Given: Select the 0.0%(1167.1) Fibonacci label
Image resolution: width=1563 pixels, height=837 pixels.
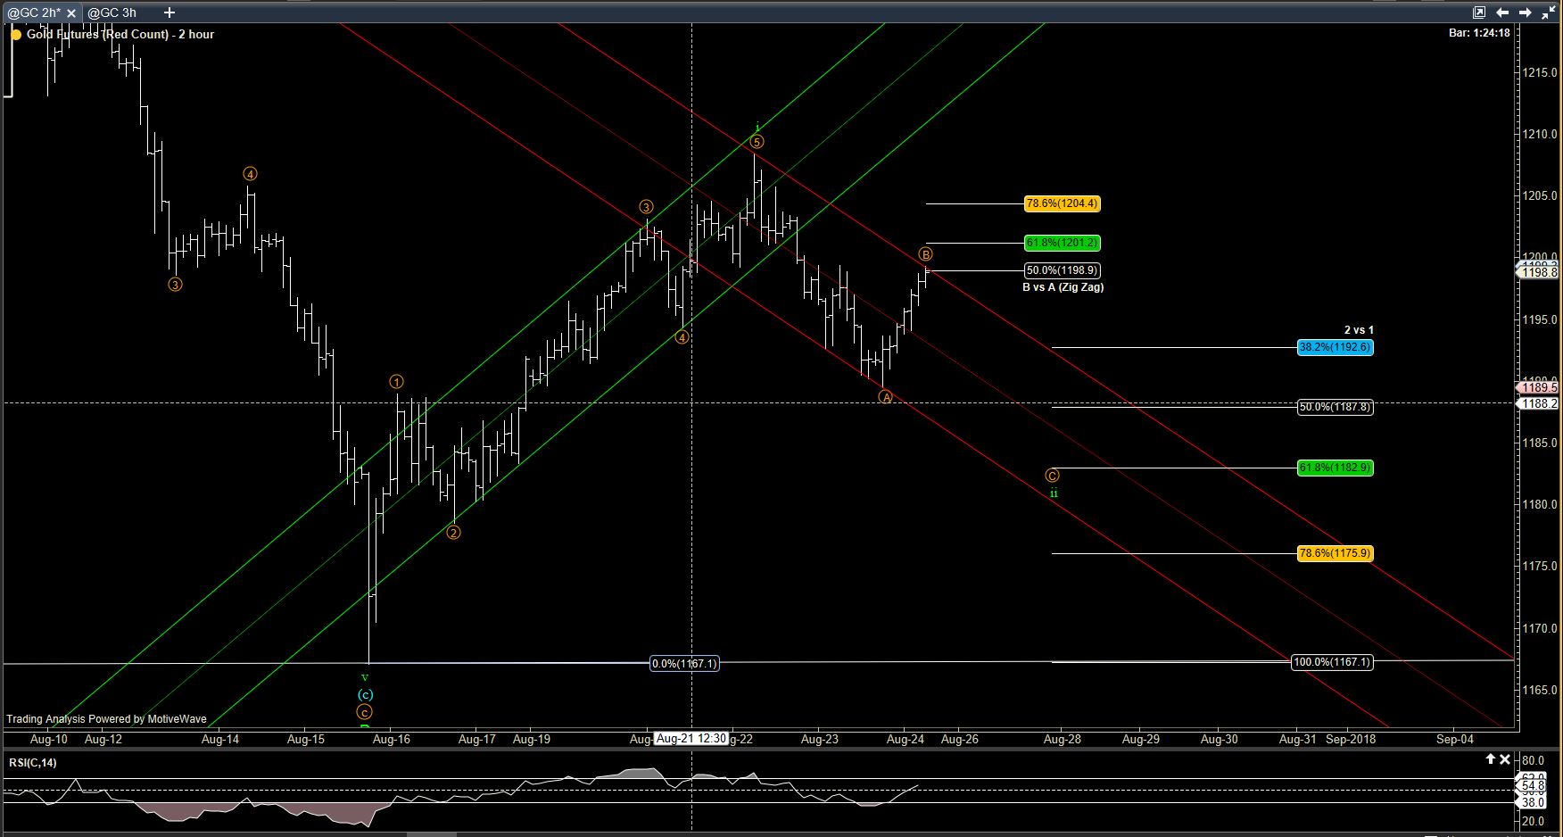Looking at the screenshot, I should [684, 663].
